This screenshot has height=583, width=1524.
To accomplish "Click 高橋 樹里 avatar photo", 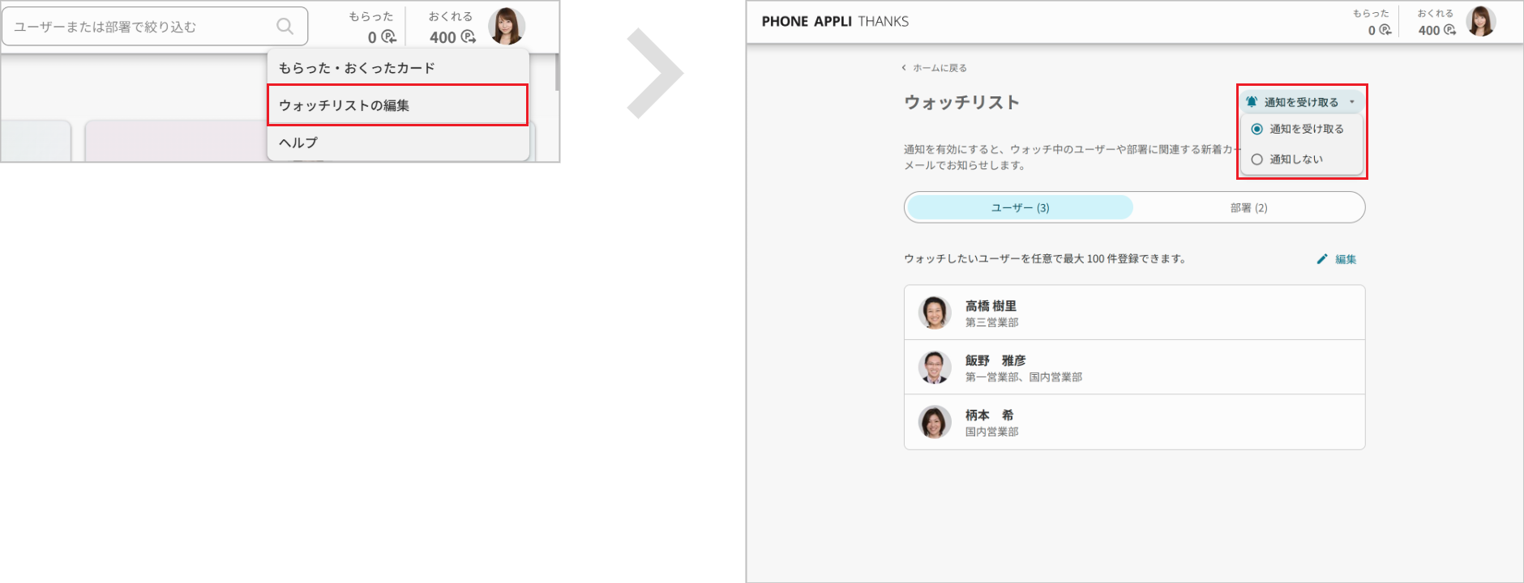I will point(935,313).
